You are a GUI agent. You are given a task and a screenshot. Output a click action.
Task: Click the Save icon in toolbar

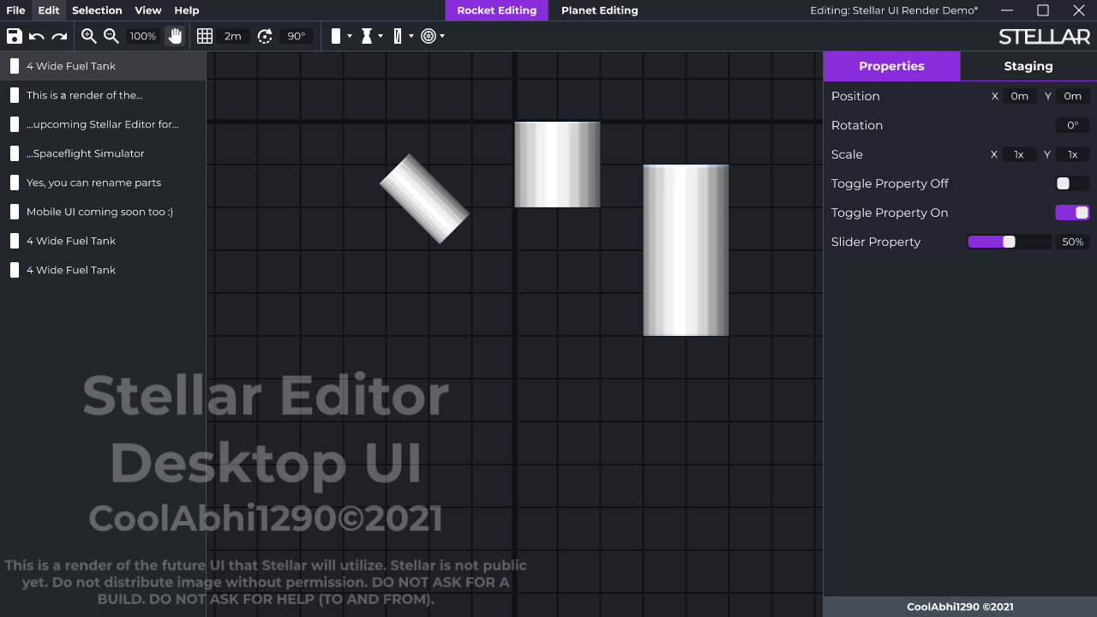coord(14,36)
